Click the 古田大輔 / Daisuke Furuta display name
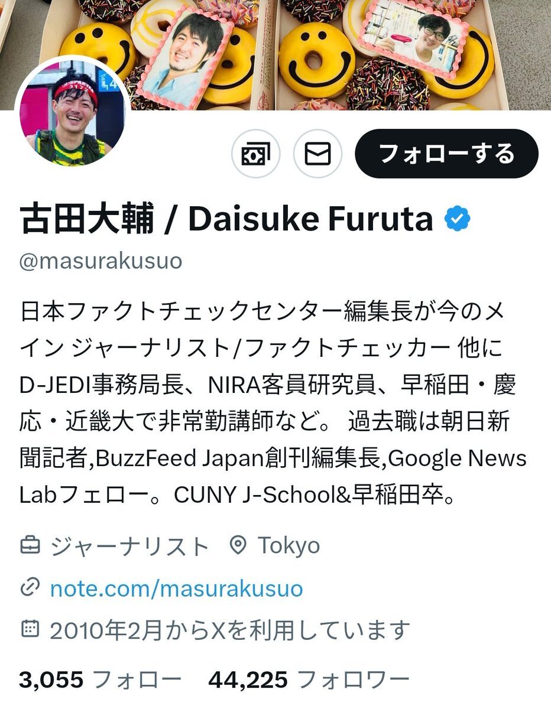Screen dimensions: 551x709 226,219
